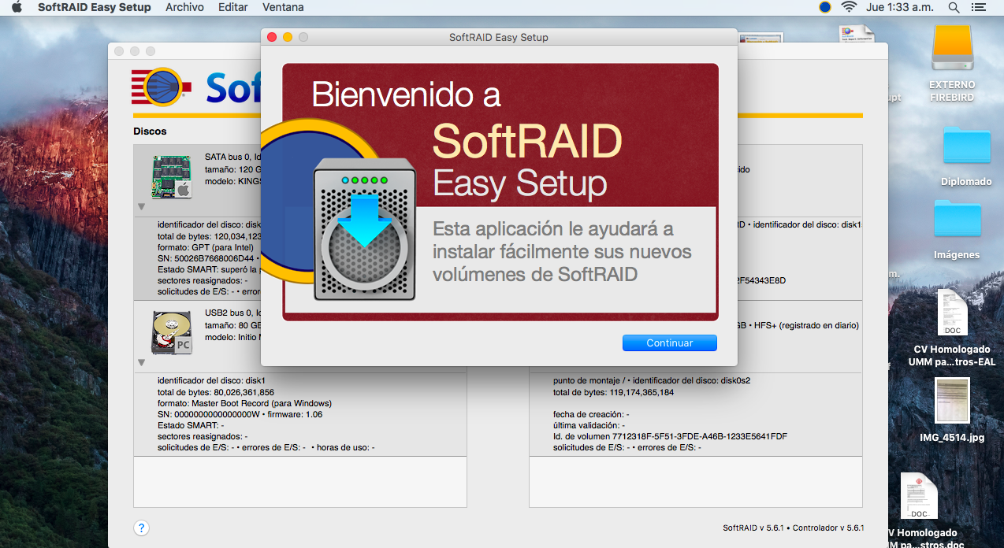Click the 'Bienvenido a' heading in the dialog
Image resolution: width=1004 pixels, height=548 pixels.
407,95
